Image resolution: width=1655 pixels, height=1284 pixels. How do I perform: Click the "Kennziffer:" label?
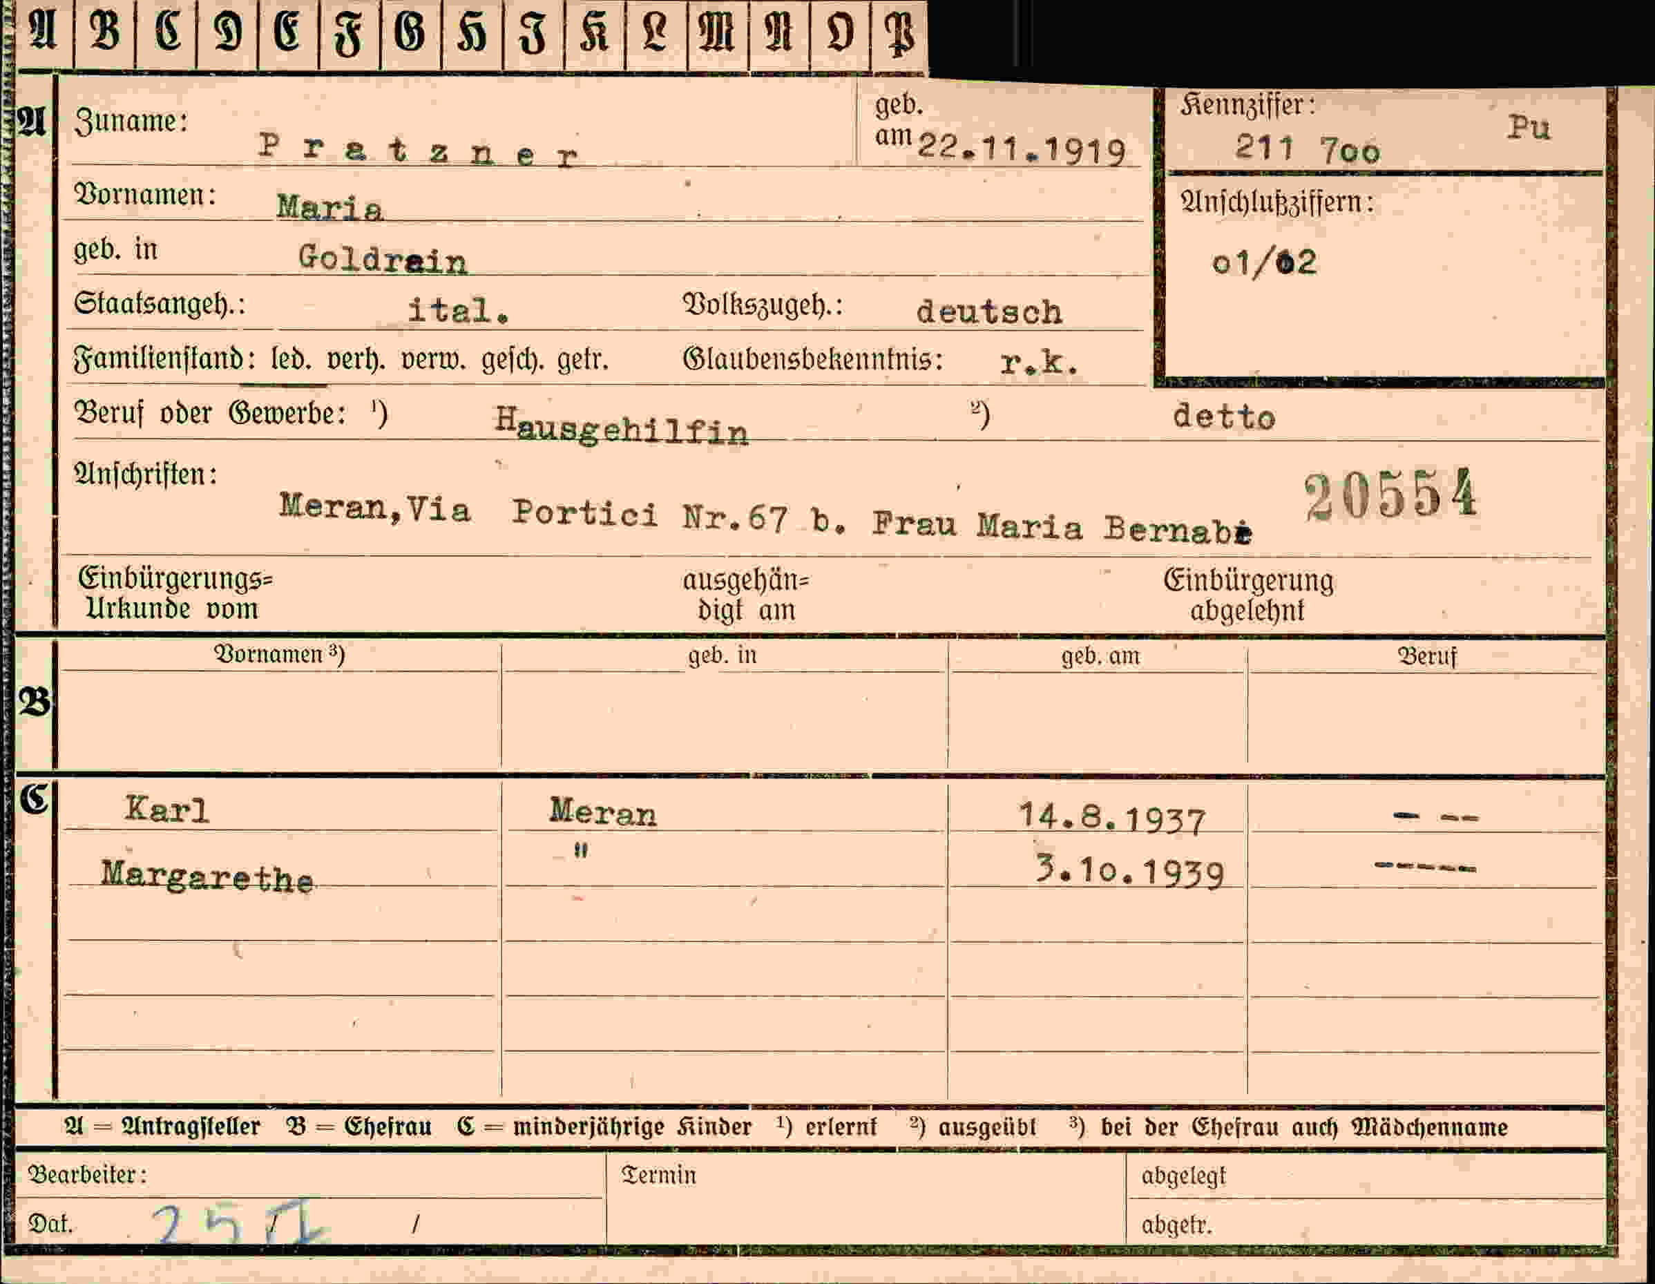click(1247, 105)
